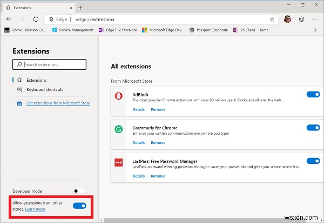Open the Passport Corporate favorite

[208, 30]
